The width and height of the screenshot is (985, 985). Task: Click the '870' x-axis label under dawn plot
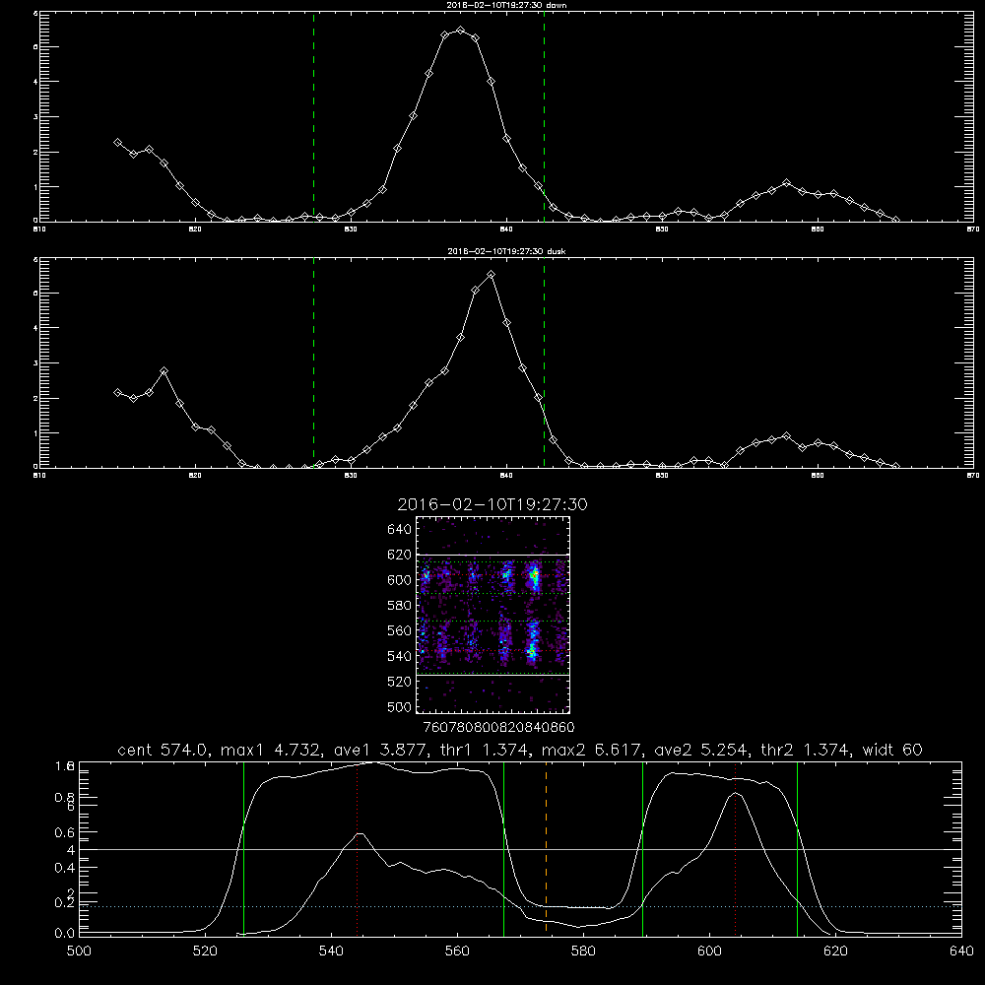point(972,230)
